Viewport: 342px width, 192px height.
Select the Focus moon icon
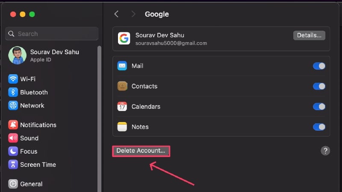[x=13, y=151]
